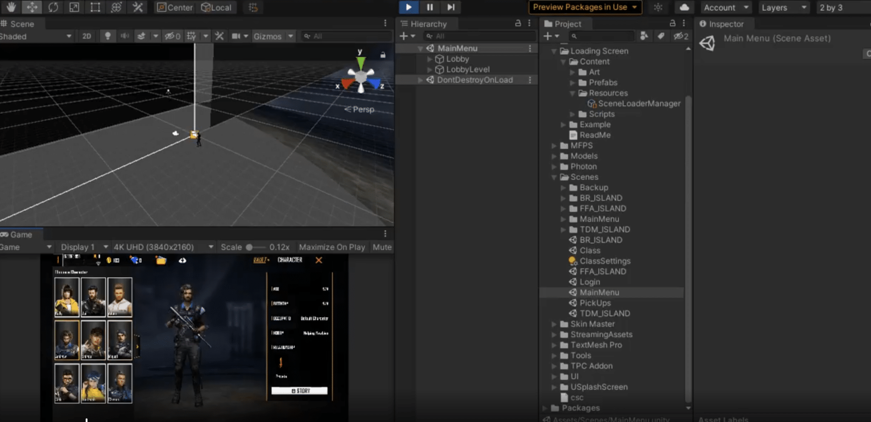Collapse the Scenes folder

[554, 177]
